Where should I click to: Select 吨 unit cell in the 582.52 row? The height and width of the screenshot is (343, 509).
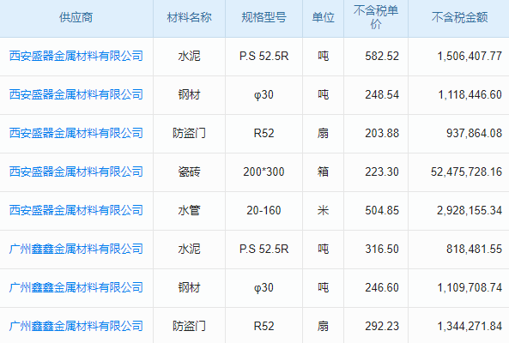pyautogui.click(x=323, y=56)
